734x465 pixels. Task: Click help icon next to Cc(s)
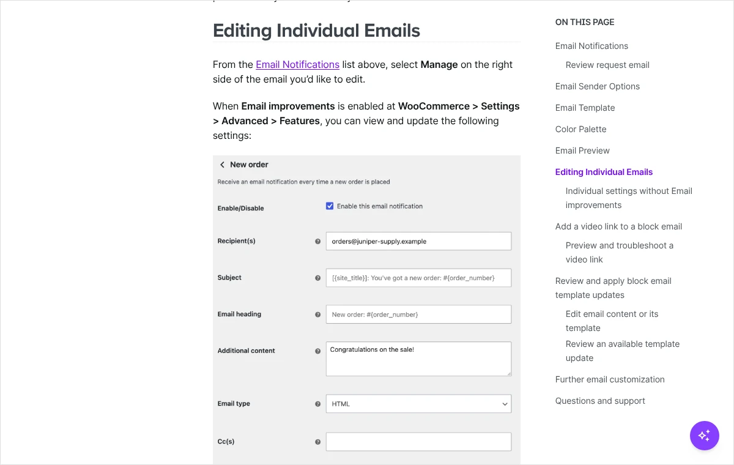[317, 442]
